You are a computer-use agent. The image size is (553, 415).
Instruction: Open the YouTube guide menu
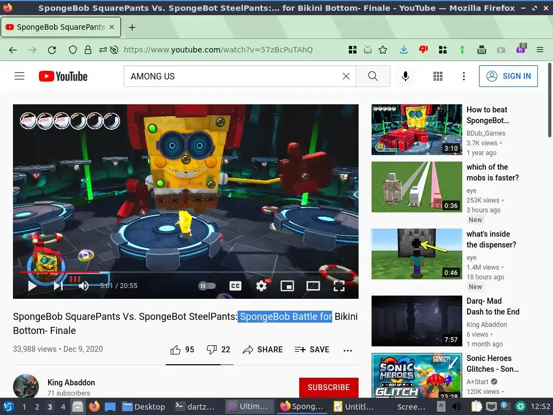(19, 76)
